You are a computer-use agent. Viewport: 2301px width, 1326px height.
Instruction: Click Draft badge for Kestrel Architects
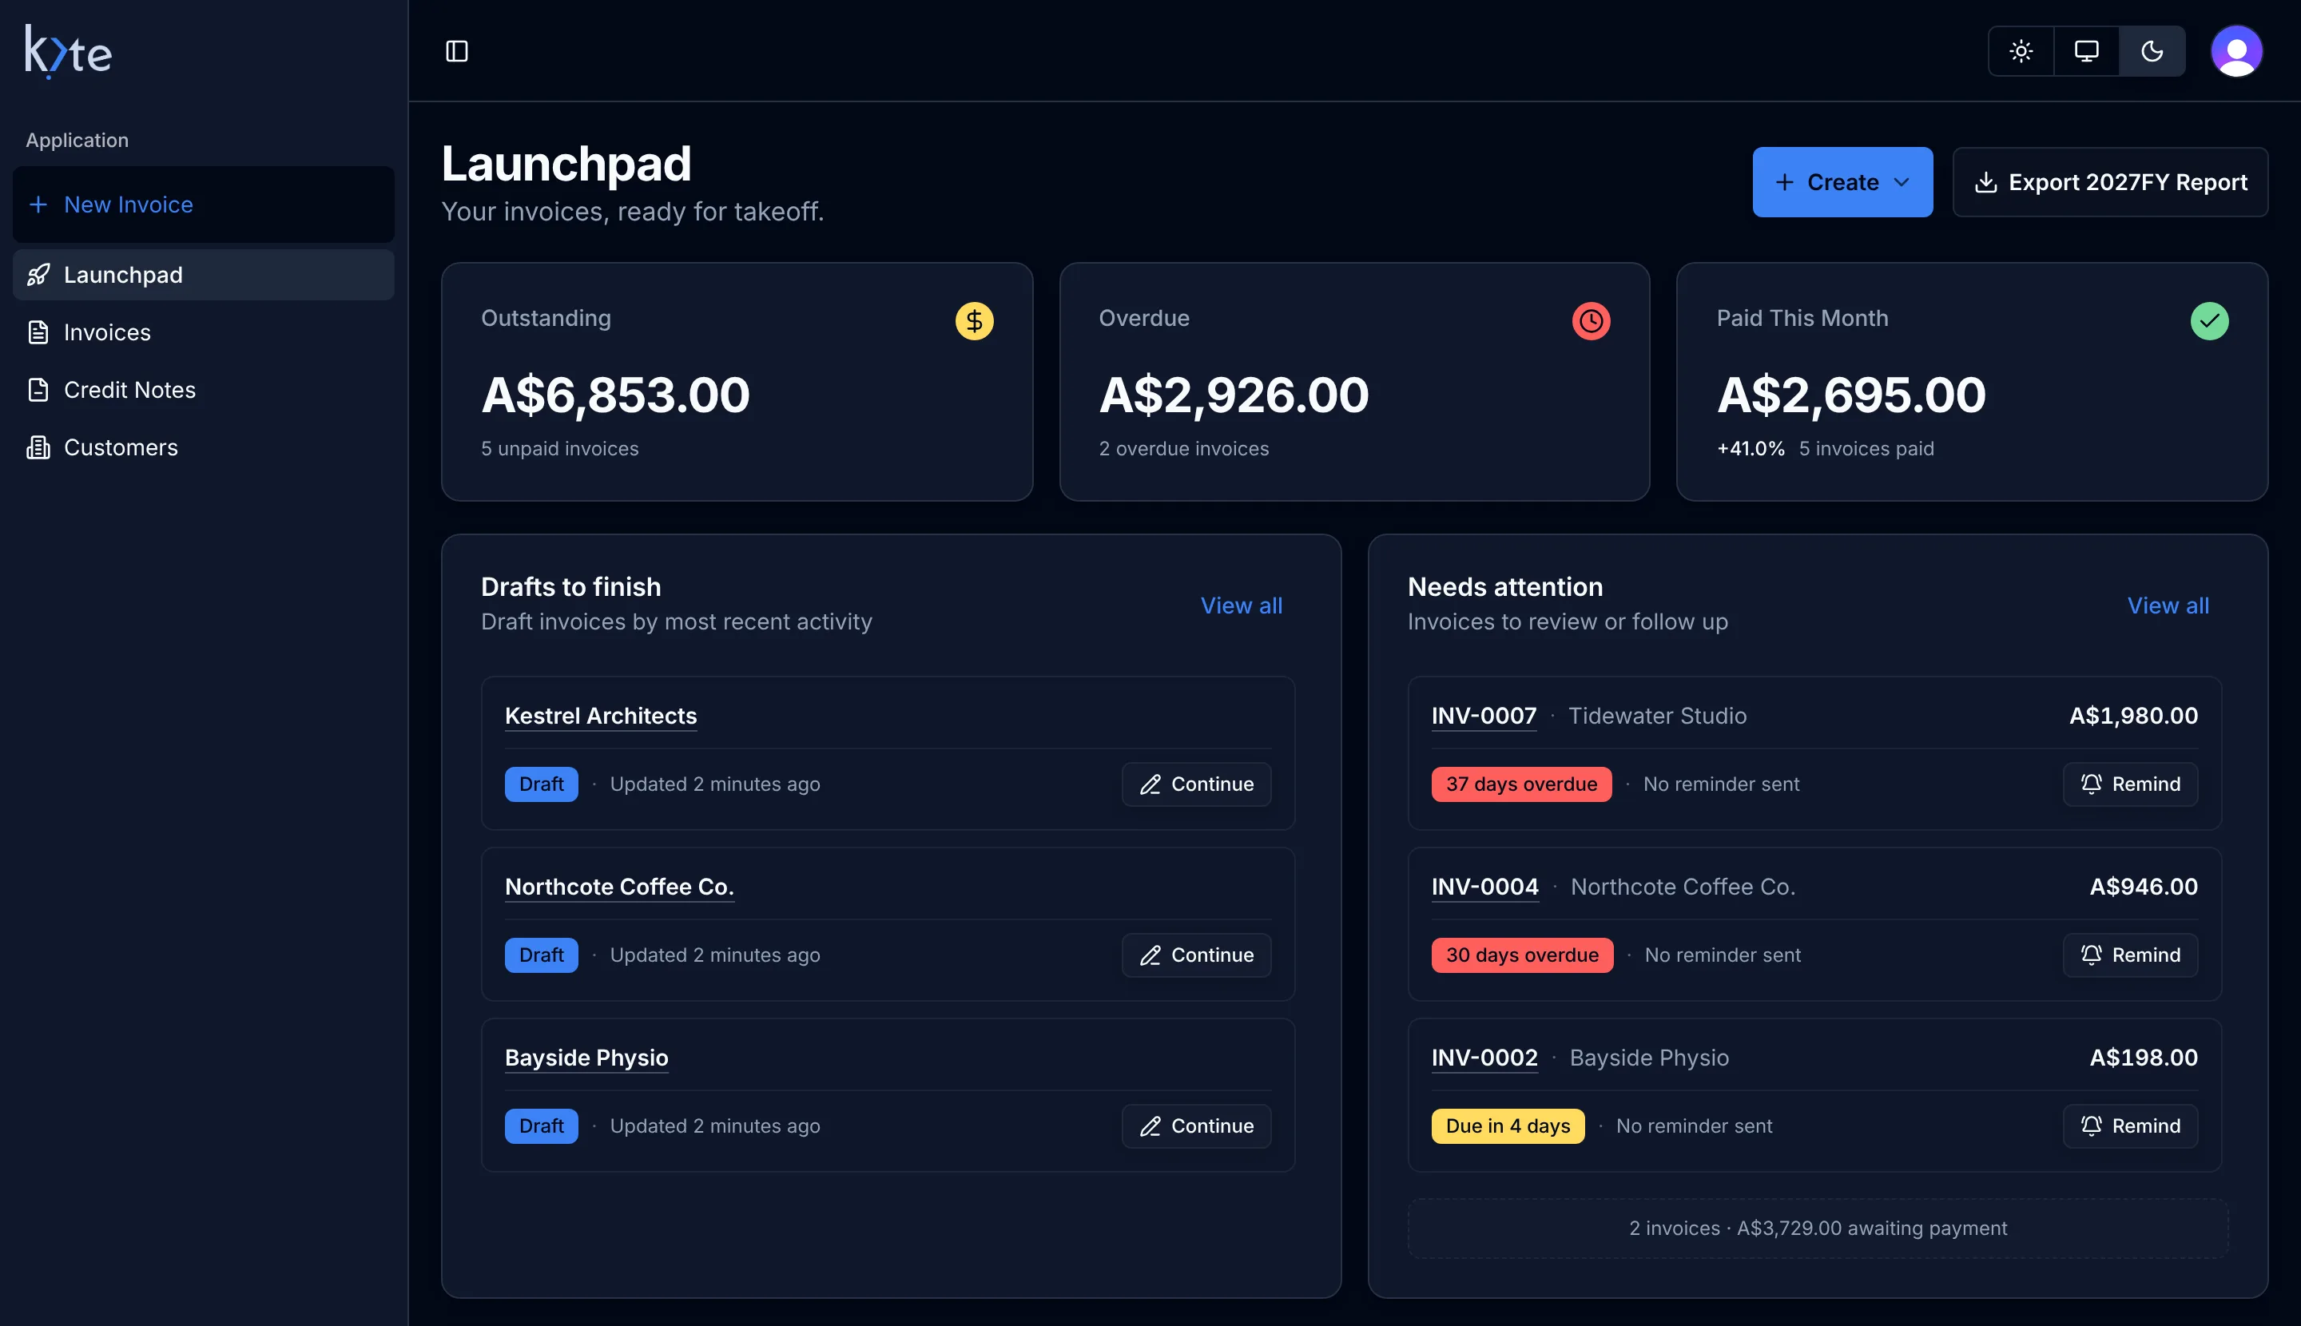[x=541, y=784]
